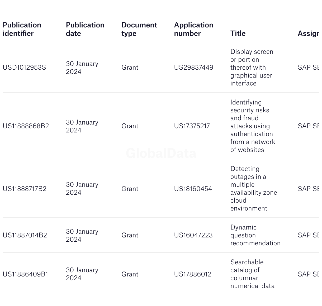Click application number US29837449

tap(193, 68)
